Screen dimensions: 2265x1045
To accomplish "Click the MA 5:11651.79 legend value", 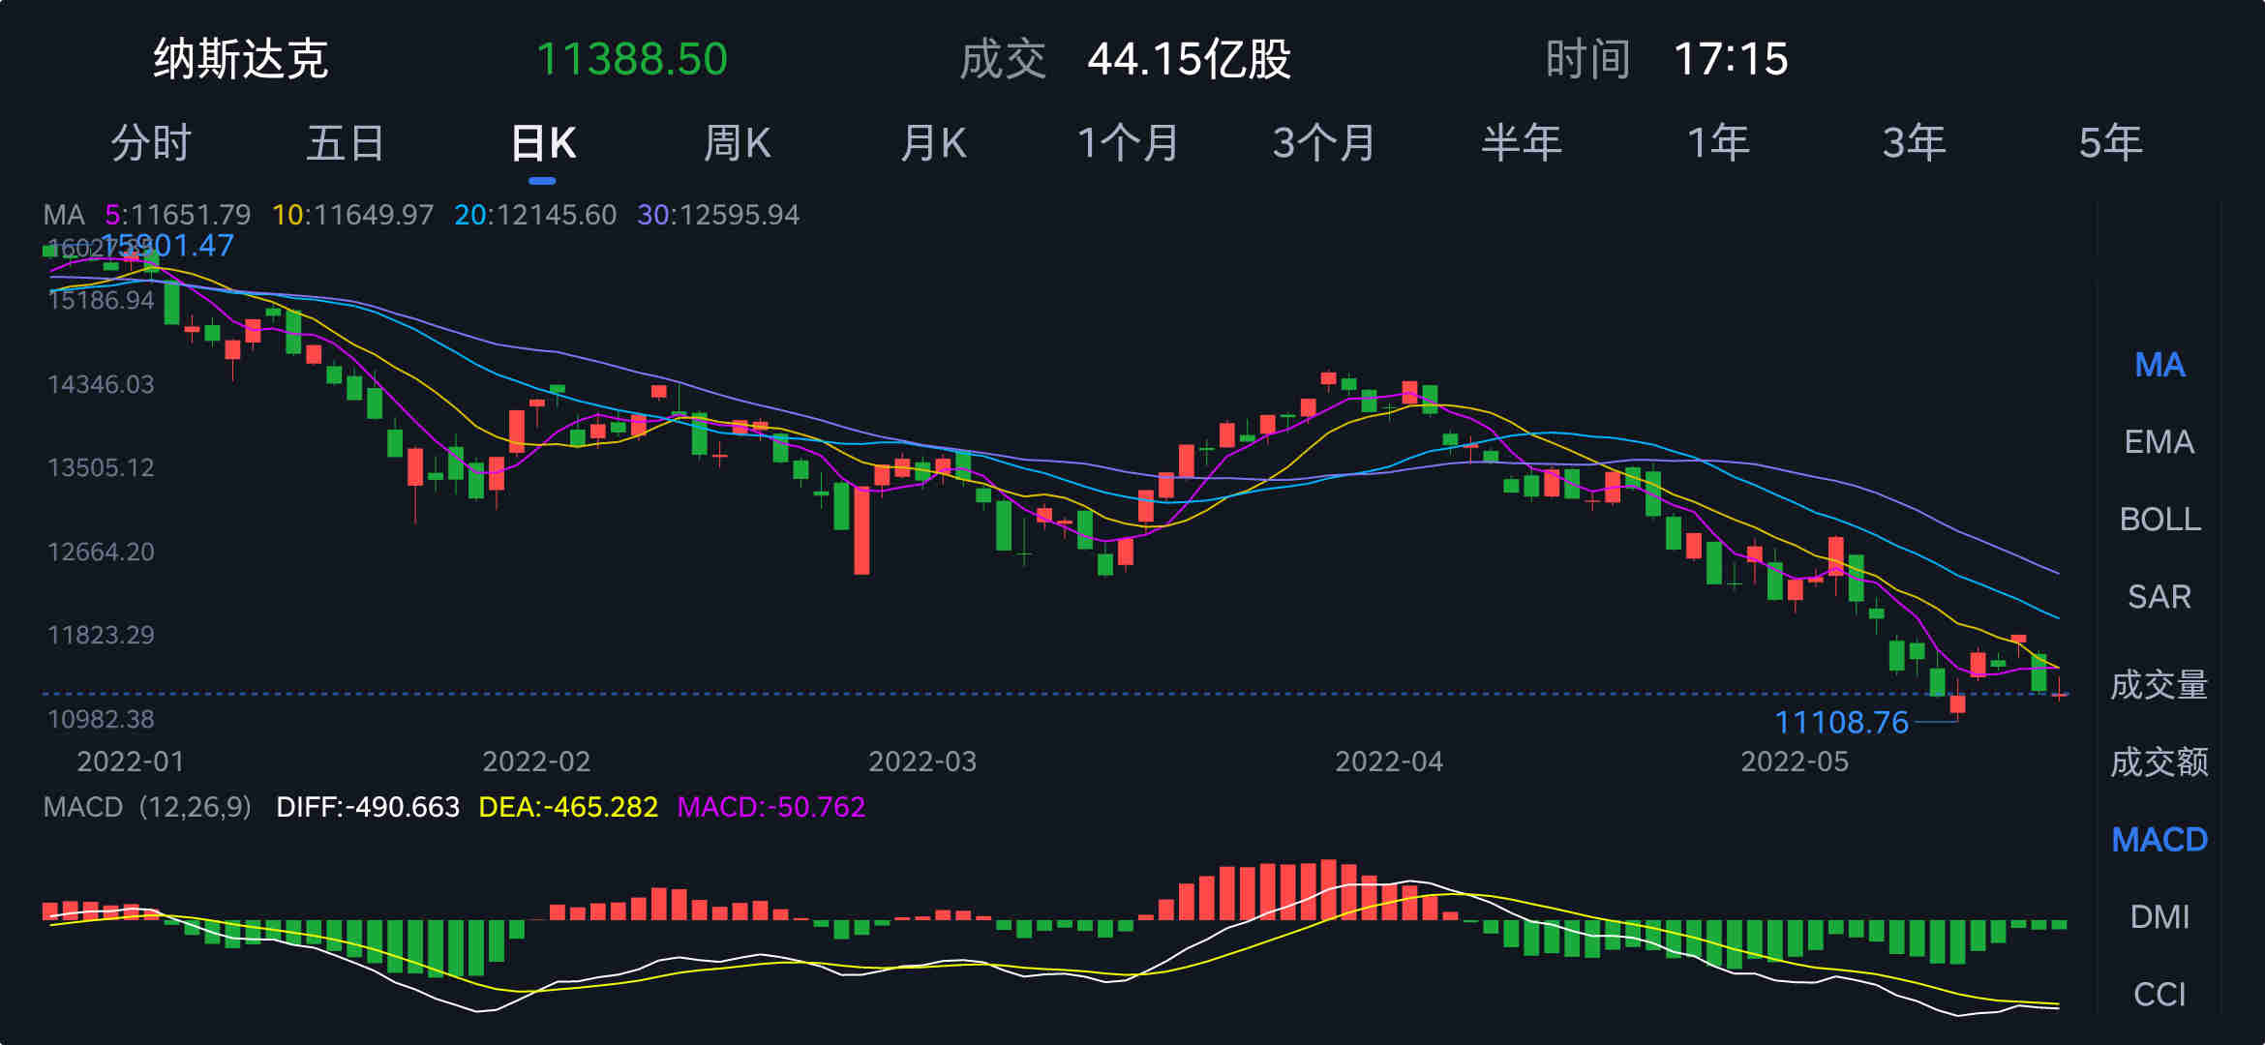I will [178, 215].
